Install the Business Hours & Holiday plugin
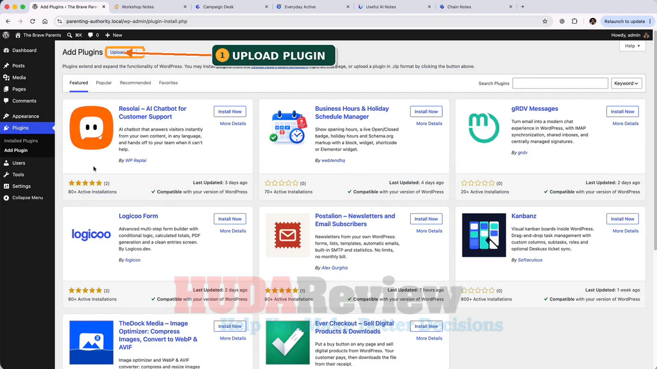This screenshot has height=369, width=657. coord(426,111)
